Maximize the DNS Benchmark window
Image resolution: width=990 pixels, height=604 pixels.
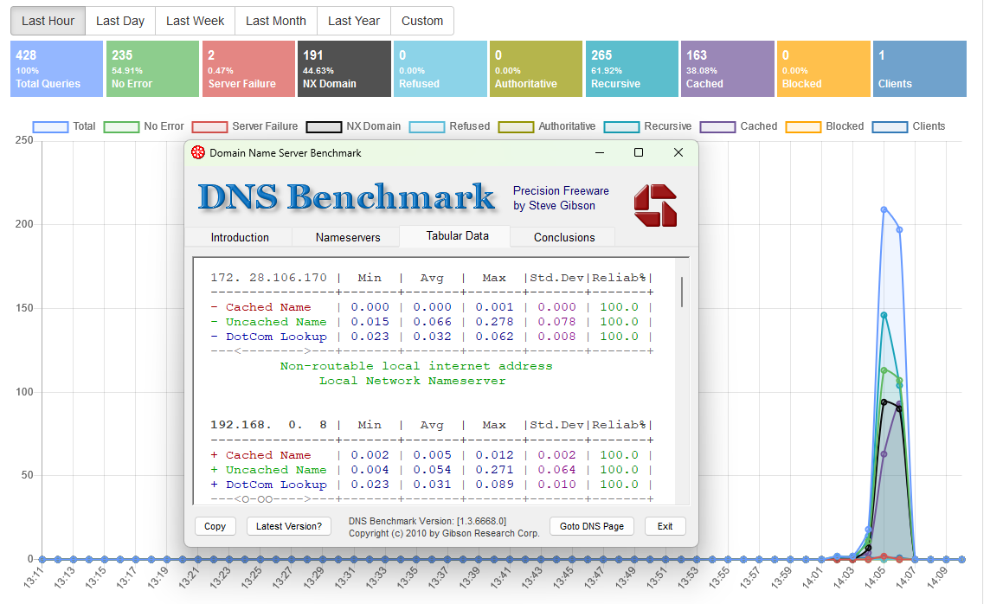pos(639,153)
